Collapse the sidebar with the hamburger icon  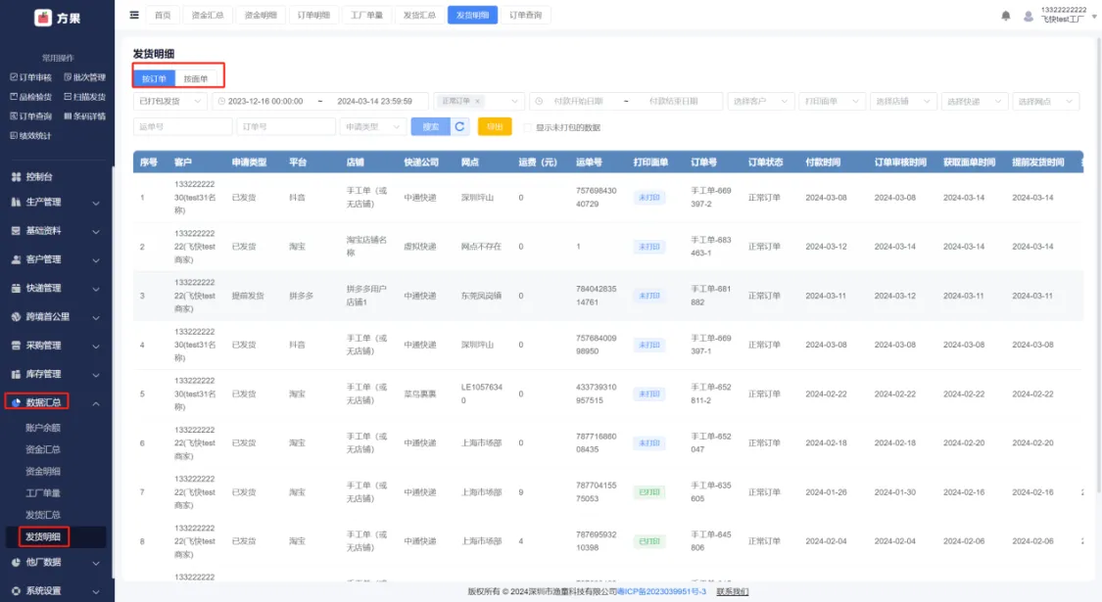(x=134, y=15)
